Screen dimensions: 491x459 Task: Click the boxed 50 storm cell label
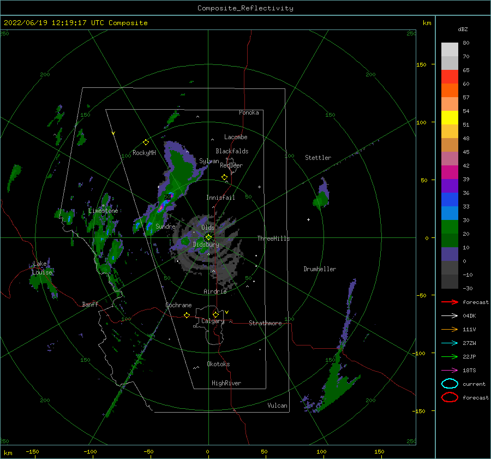click(167, 197)
